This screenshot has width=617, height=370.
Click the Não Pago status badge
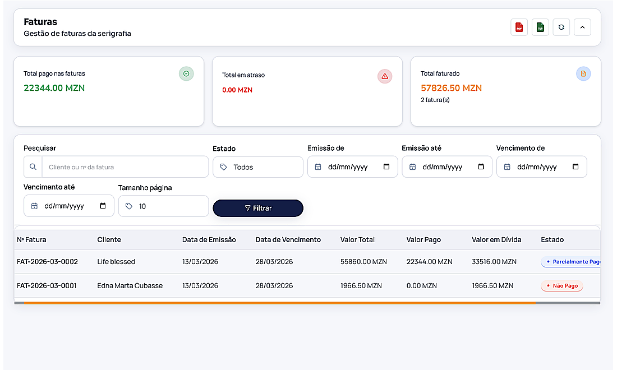pos(562,286)
